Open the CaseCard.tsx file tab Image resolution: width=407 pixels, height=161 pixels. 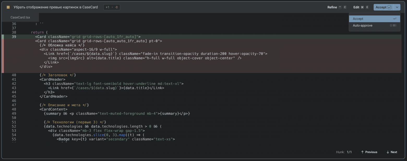coord(20,17)
